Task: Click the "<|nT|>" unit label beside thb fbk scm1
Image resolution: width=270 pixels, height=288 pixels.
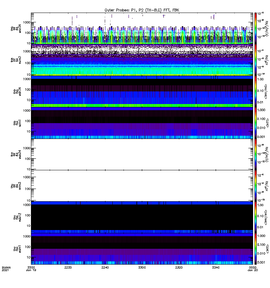Action: coord(267,123)
